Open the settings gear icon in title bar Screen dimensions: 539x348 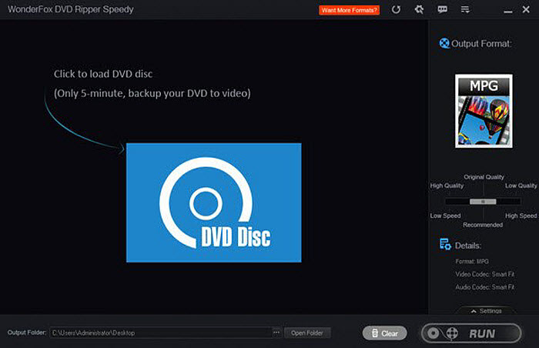click(419, 9)
